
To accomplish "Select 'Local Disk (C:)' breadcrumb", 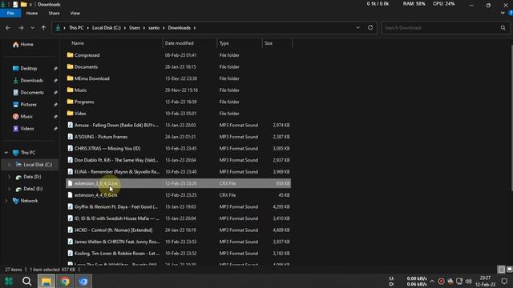I will pyautogui.click(x=107, y=28).
